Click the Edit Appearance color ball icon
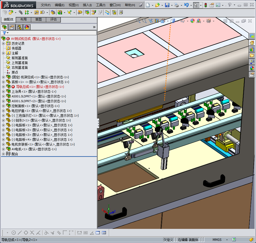This screenshot has width=256, height=243. (x=192, y=21)
